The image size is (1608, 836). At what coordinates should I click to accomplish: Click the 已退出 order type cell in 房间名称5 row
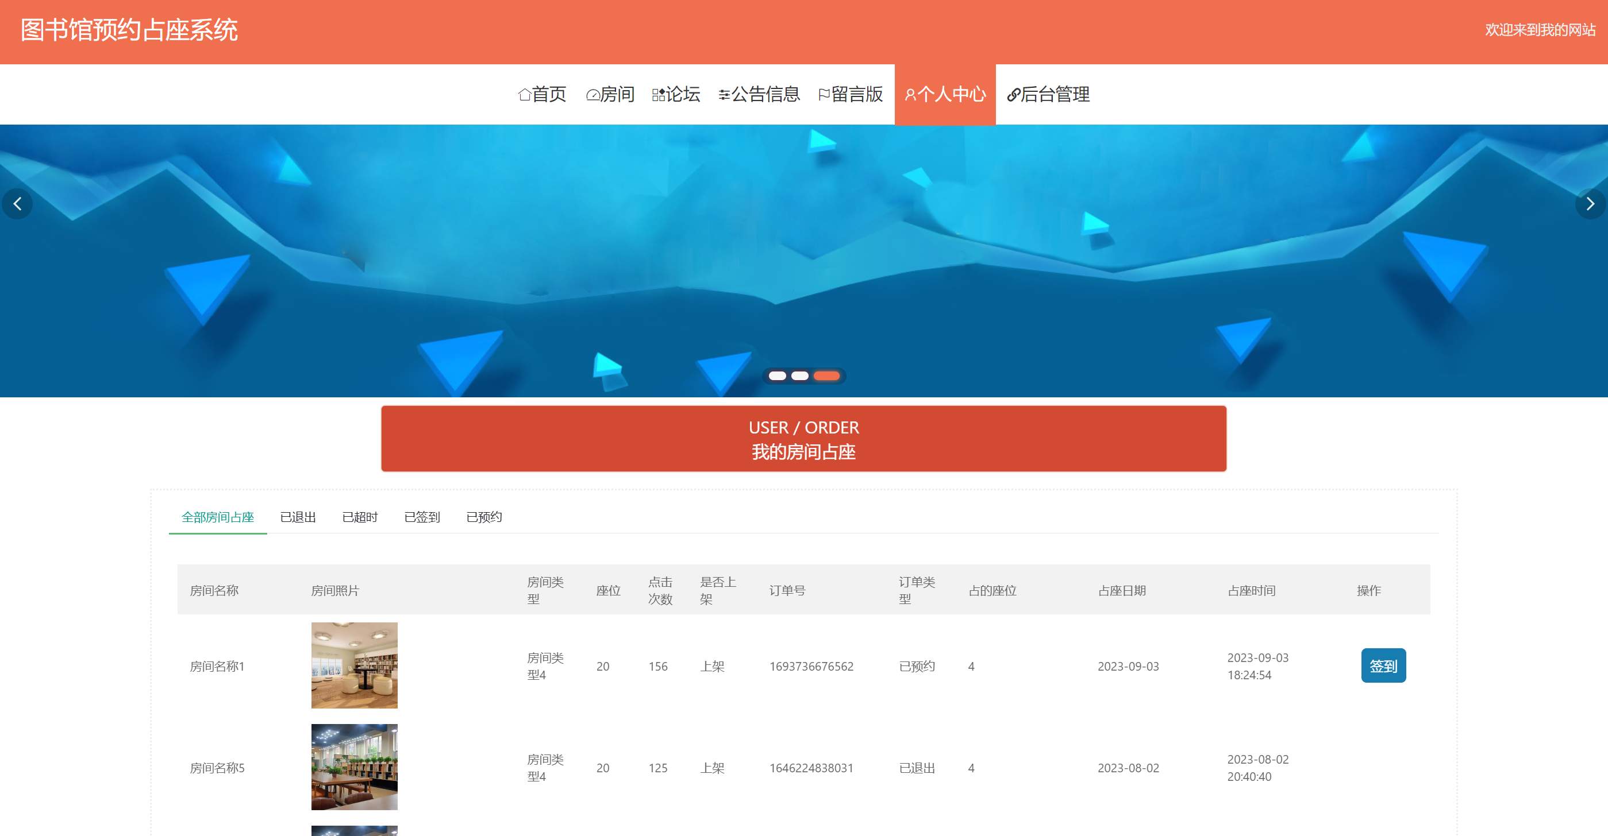pos(917,768)
